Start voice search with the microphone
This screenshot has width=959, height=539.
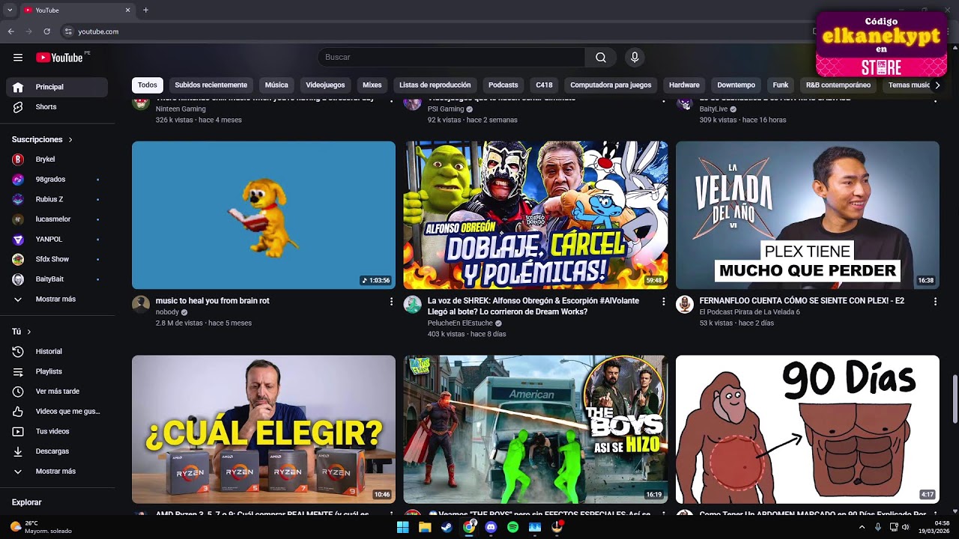pyautogui.click(x=635, y=58)
